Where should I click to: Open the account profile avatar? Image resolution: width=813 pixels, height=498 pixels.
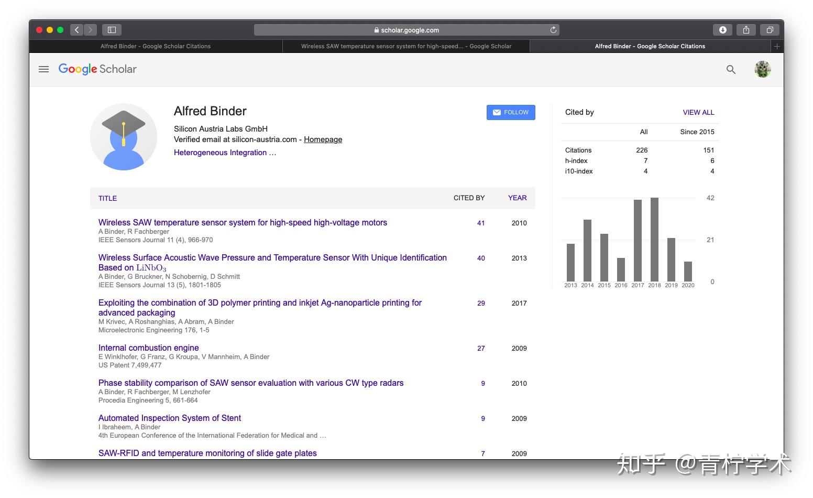pos(762,69)
